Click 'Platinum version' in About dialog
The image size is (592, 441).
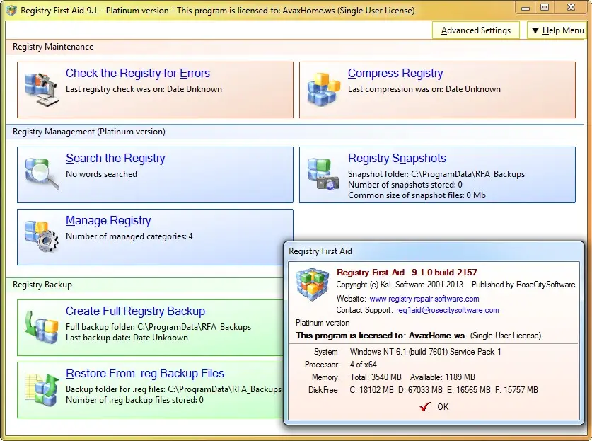click(323, 323)
